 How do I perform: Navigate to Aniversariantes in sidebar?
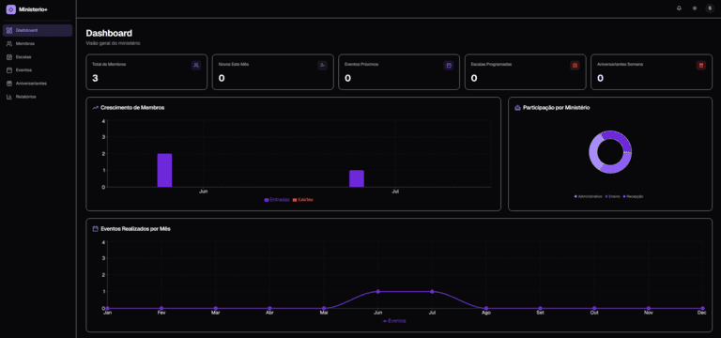click(38, 84)
